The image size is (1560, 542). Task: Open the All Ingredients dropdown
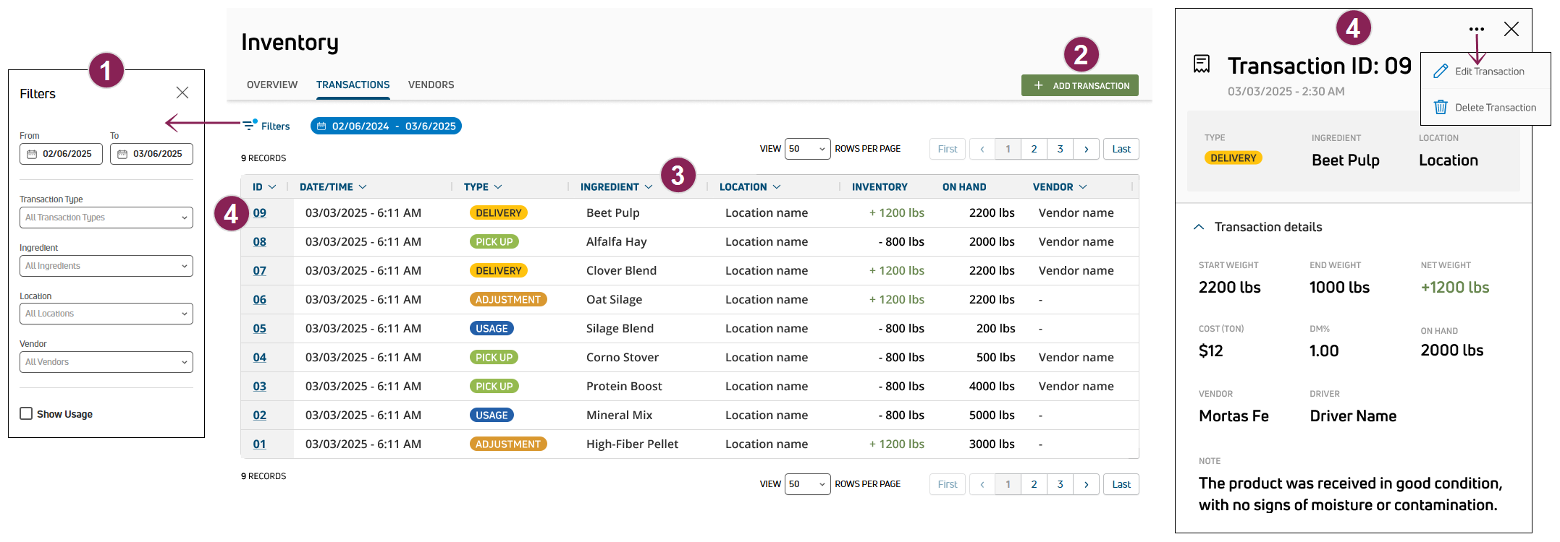click(x=106, y=266)
